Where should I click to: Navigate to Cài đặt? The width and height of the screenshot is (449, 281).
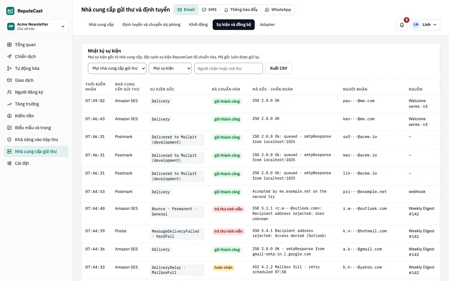tap(36, 163)
